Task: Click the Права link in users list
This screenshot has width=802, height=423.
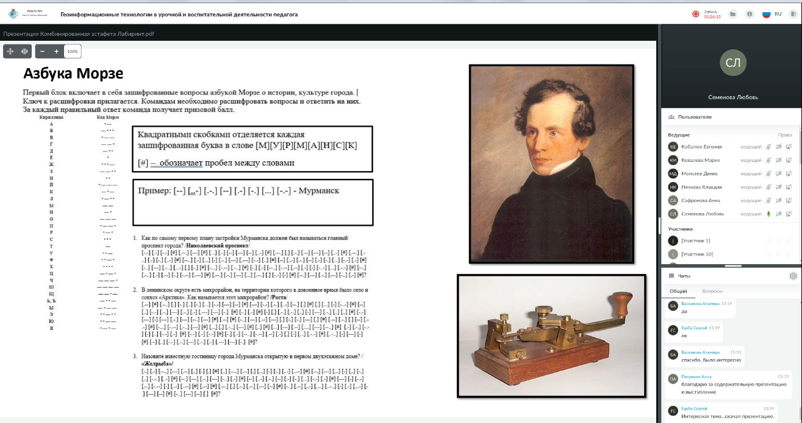Action: coord(784,135)
